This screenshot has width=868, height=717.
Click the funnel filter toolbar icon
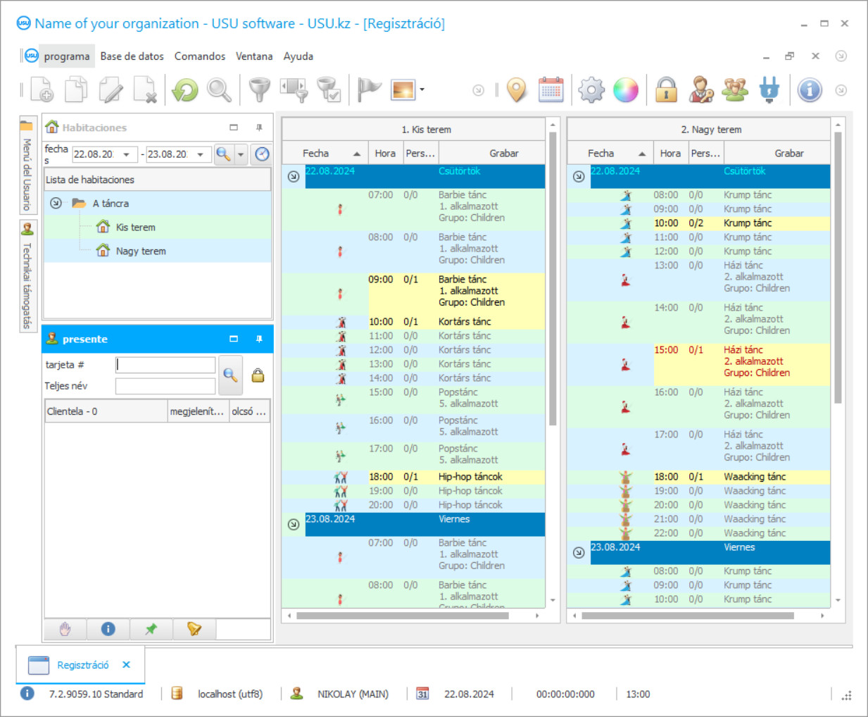[x=259, y=90]
